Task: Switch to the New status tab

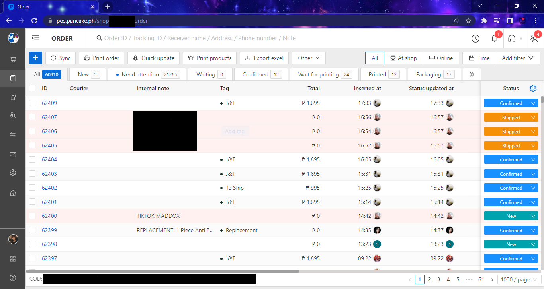Action: point(88,74)
